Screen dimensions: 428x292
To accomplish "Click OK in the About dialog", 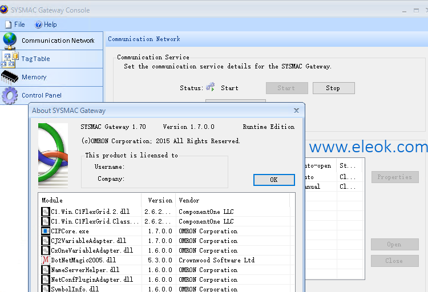I will pyautogui.click(x=274, y=180).
